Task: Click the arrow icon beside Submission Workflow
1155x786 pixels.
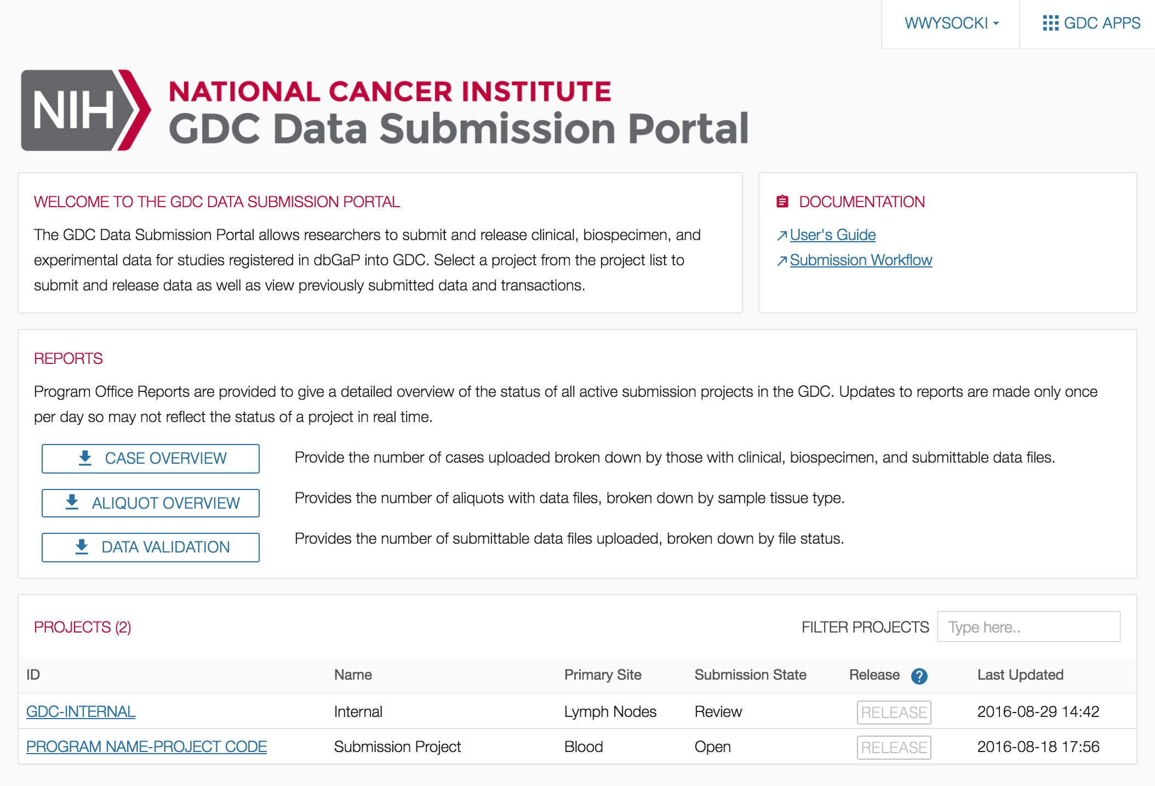Action: (x=782, y=261)
